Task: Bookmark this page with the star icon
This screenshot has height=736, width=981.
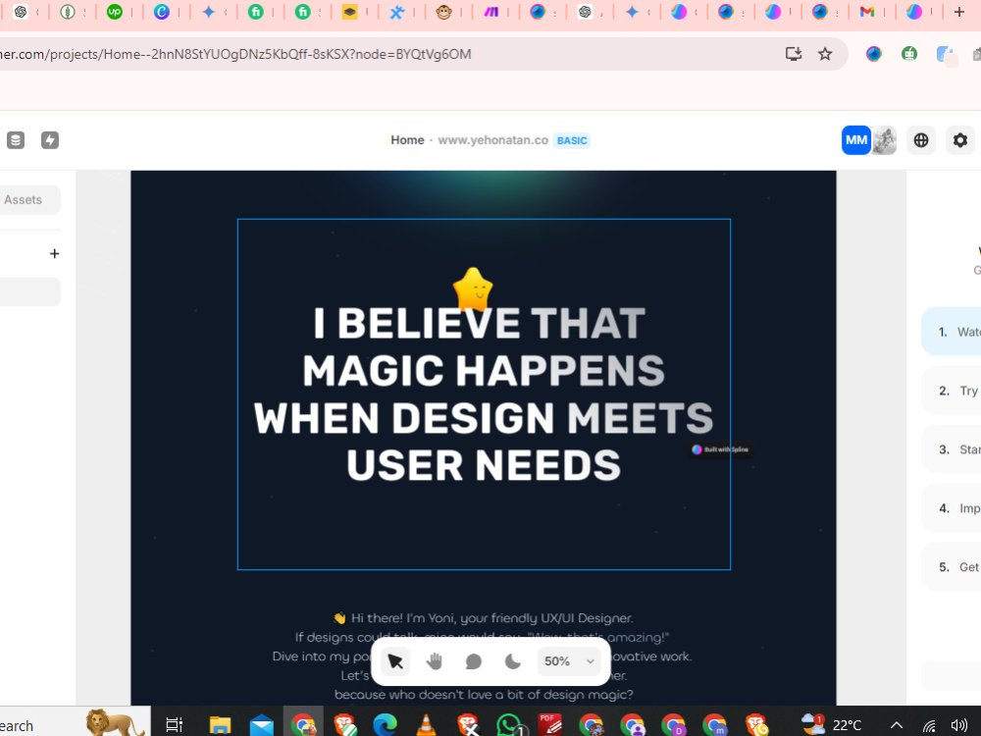Action: click(x=825, y=54)
